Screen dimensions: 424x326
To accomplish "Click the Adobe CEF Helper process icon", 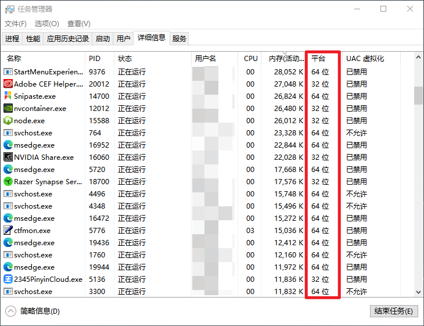I will (x=8, y=84).
